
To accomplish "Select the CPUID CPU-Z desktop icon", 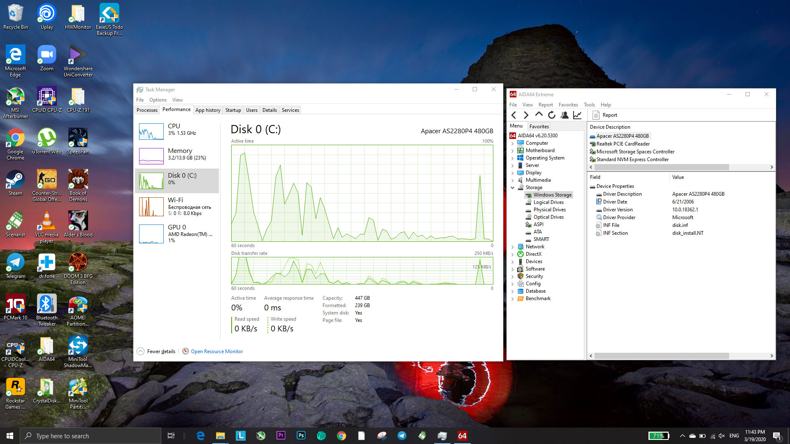I will (47, 100).
